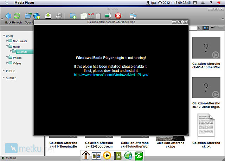Screen dimensions: 225x161
Task: Show more toolbar items with right chevrons
Action: [223, 19]
